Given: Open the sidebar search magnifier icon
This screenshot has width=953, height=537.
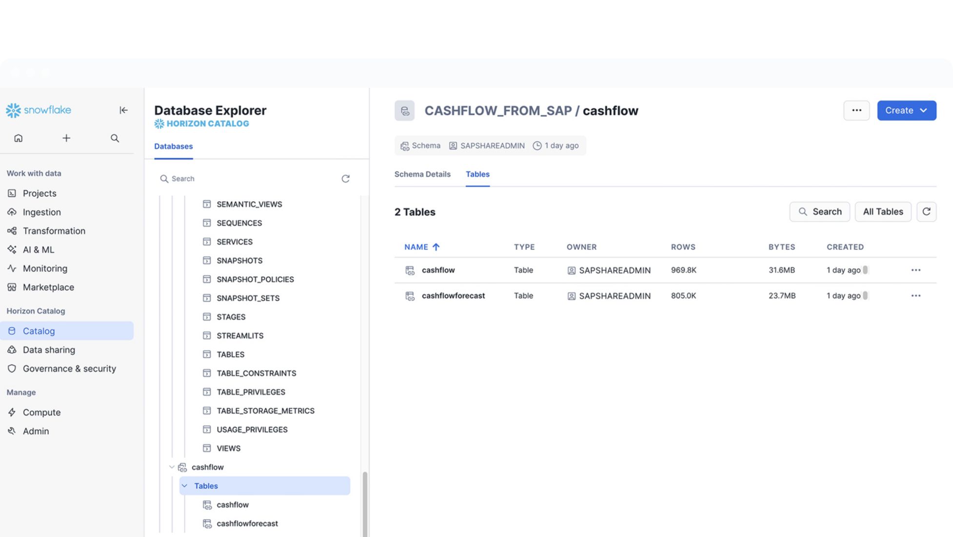Looking at the screenshot, I should (115, 138).
